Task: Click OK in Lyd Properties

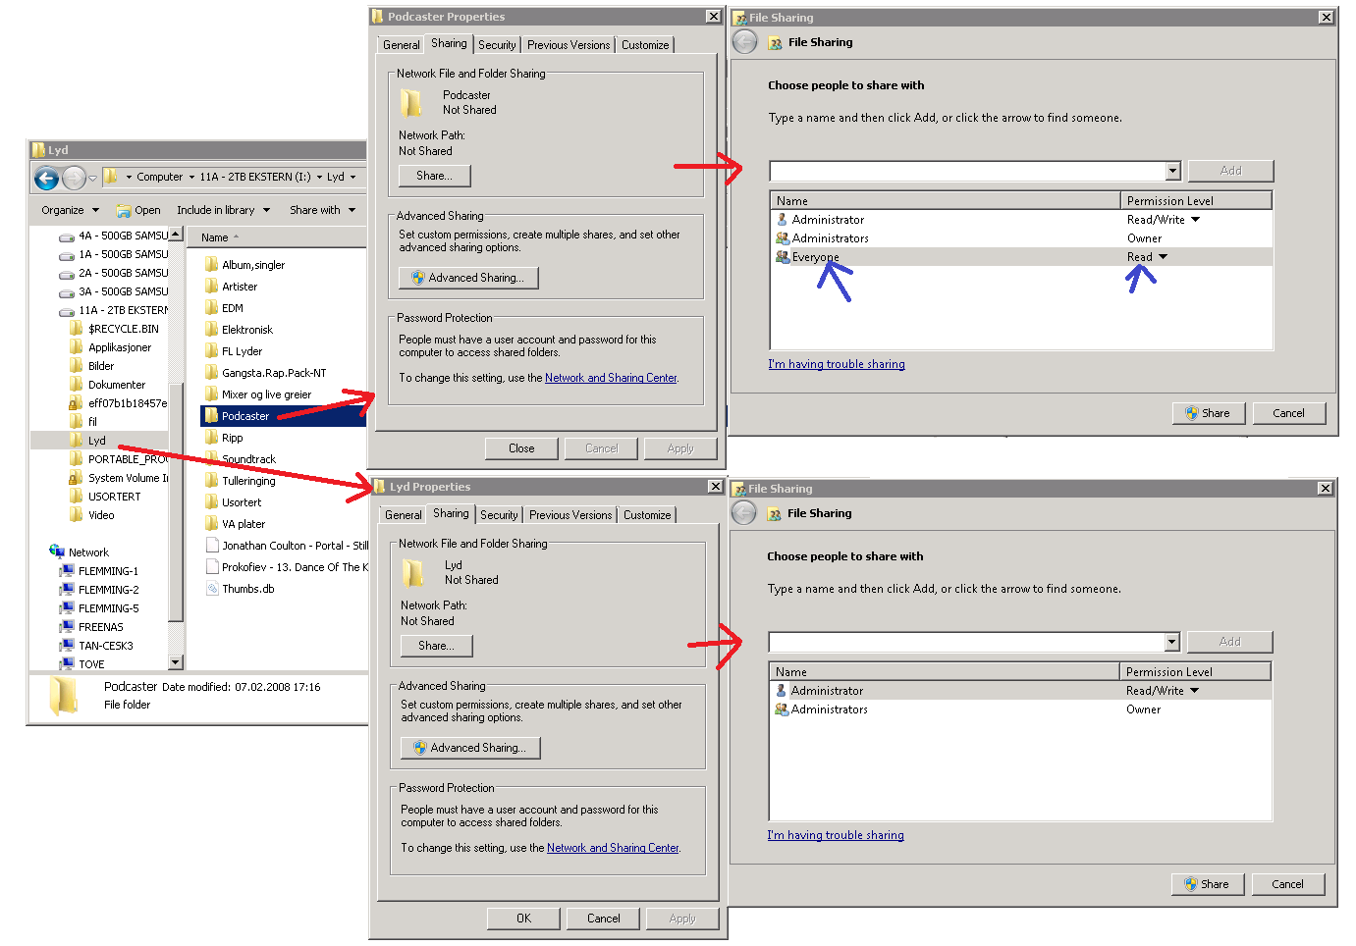Action: tap(523, 919)
